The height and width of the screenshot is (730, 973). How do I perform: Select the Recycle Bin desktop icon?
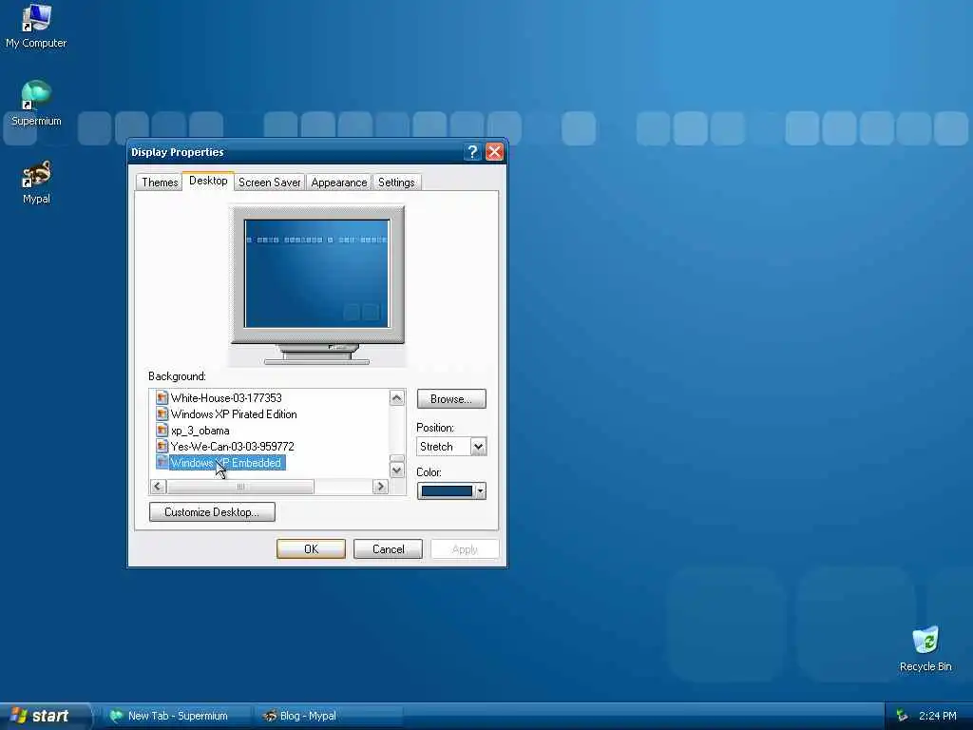[925, 649]
